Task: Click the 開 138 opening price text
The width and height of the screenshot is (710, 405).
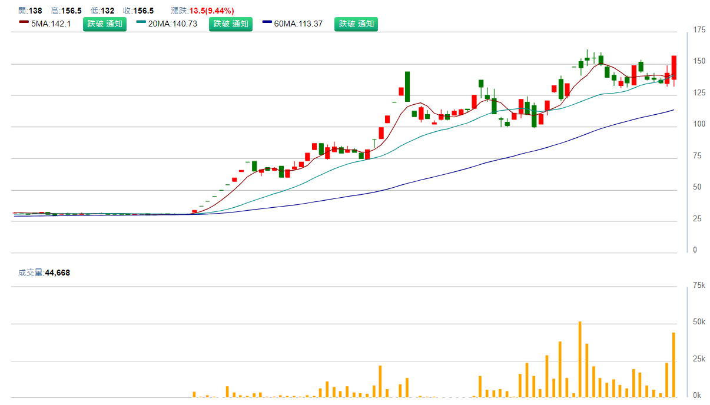Action: click(30, 11)
